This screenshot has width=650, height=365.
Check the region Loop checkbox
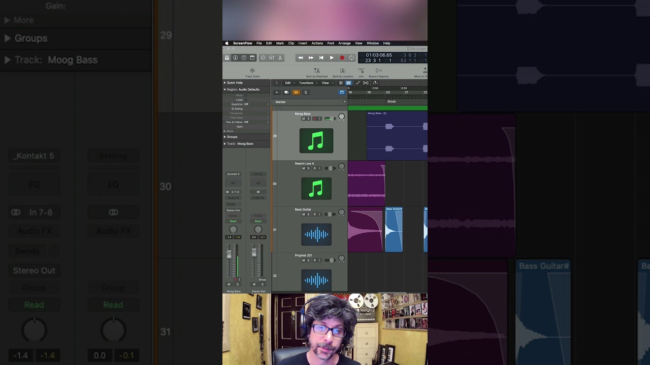click(x=246, y=100)
